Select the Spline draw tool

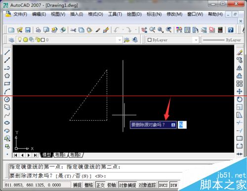tap(7, 115)
